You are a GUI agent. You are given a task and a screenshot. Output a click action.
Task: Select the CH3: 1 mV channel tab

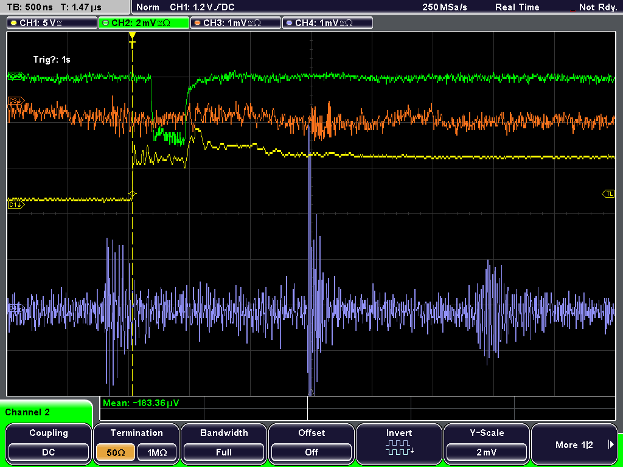pos(235,22)
